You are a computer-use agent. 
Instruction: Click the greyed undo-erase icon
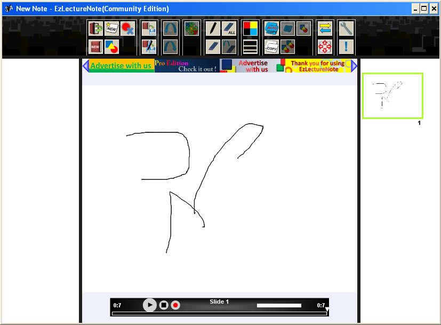tap(229, 46)
